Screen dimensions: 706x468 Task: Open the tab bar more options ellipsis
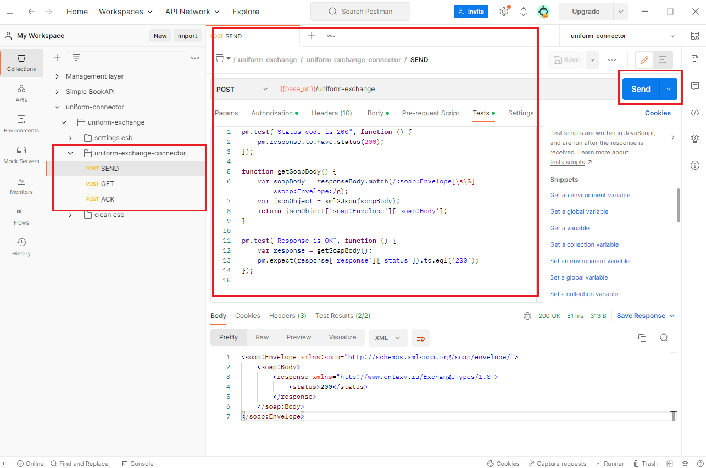coord(331,36)
